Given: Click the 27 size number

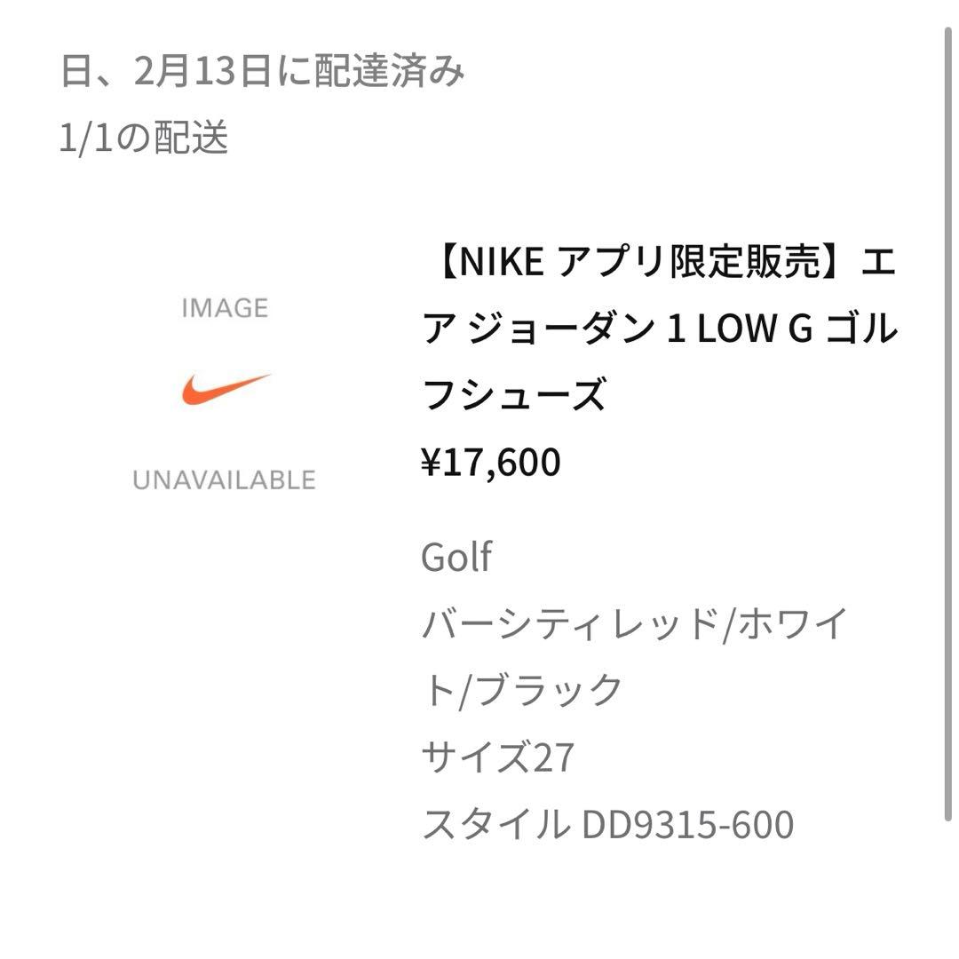Looking at the screenshot, I should click(x=552, y=757).
